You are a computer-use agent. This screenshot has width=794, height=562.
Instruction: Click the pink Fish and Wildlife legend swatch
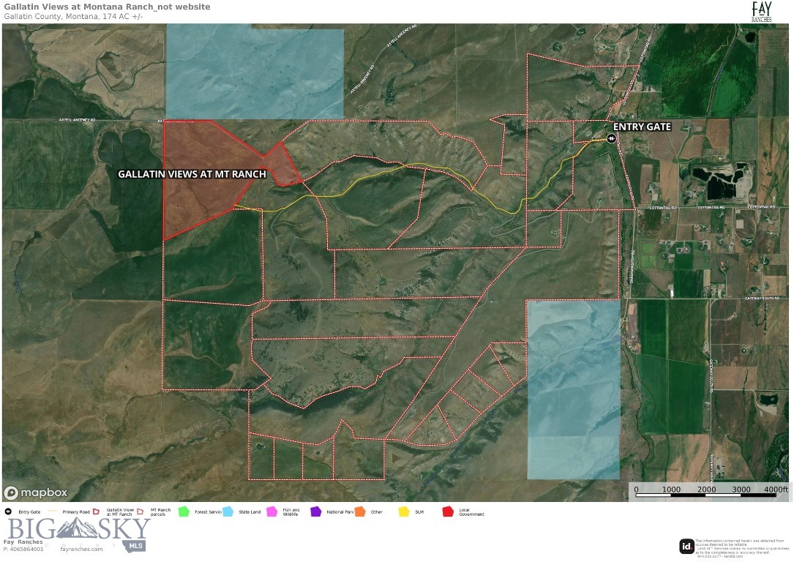click(272, 512)
